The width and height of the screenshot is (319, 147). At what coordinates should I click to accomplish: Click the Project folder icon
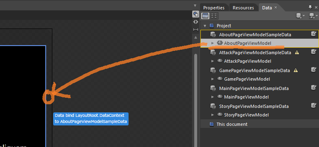(212, 26)
